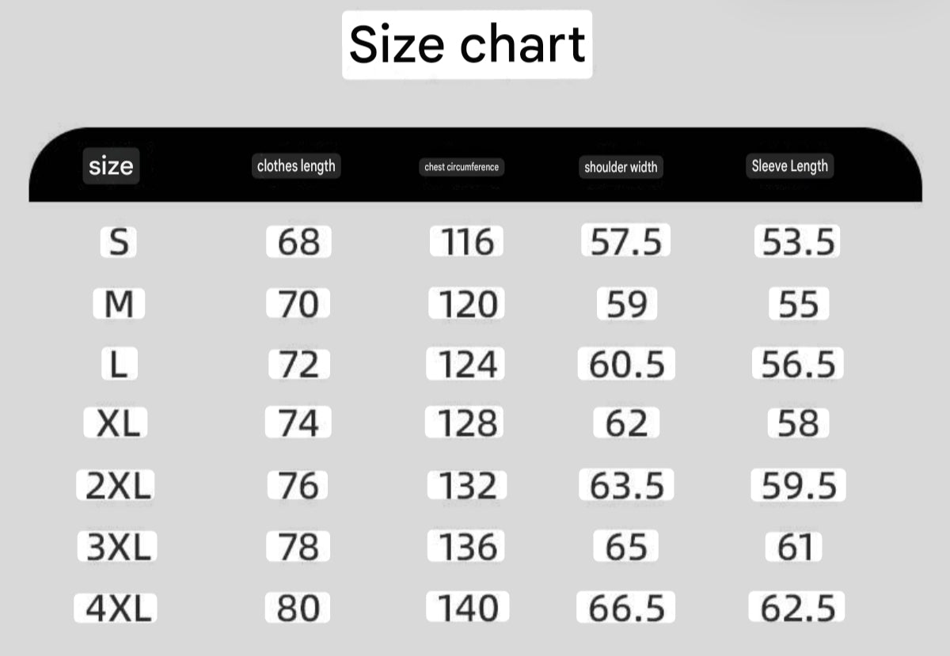Click the 'Sleeve Length' header label
The width and height of the screenshot is (950, 656).
(789, 166)
